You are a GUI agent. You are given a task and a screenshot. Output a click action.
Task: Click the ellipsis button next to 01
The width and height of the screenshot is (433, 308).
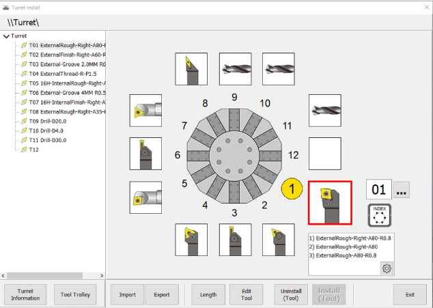(402, 190)
